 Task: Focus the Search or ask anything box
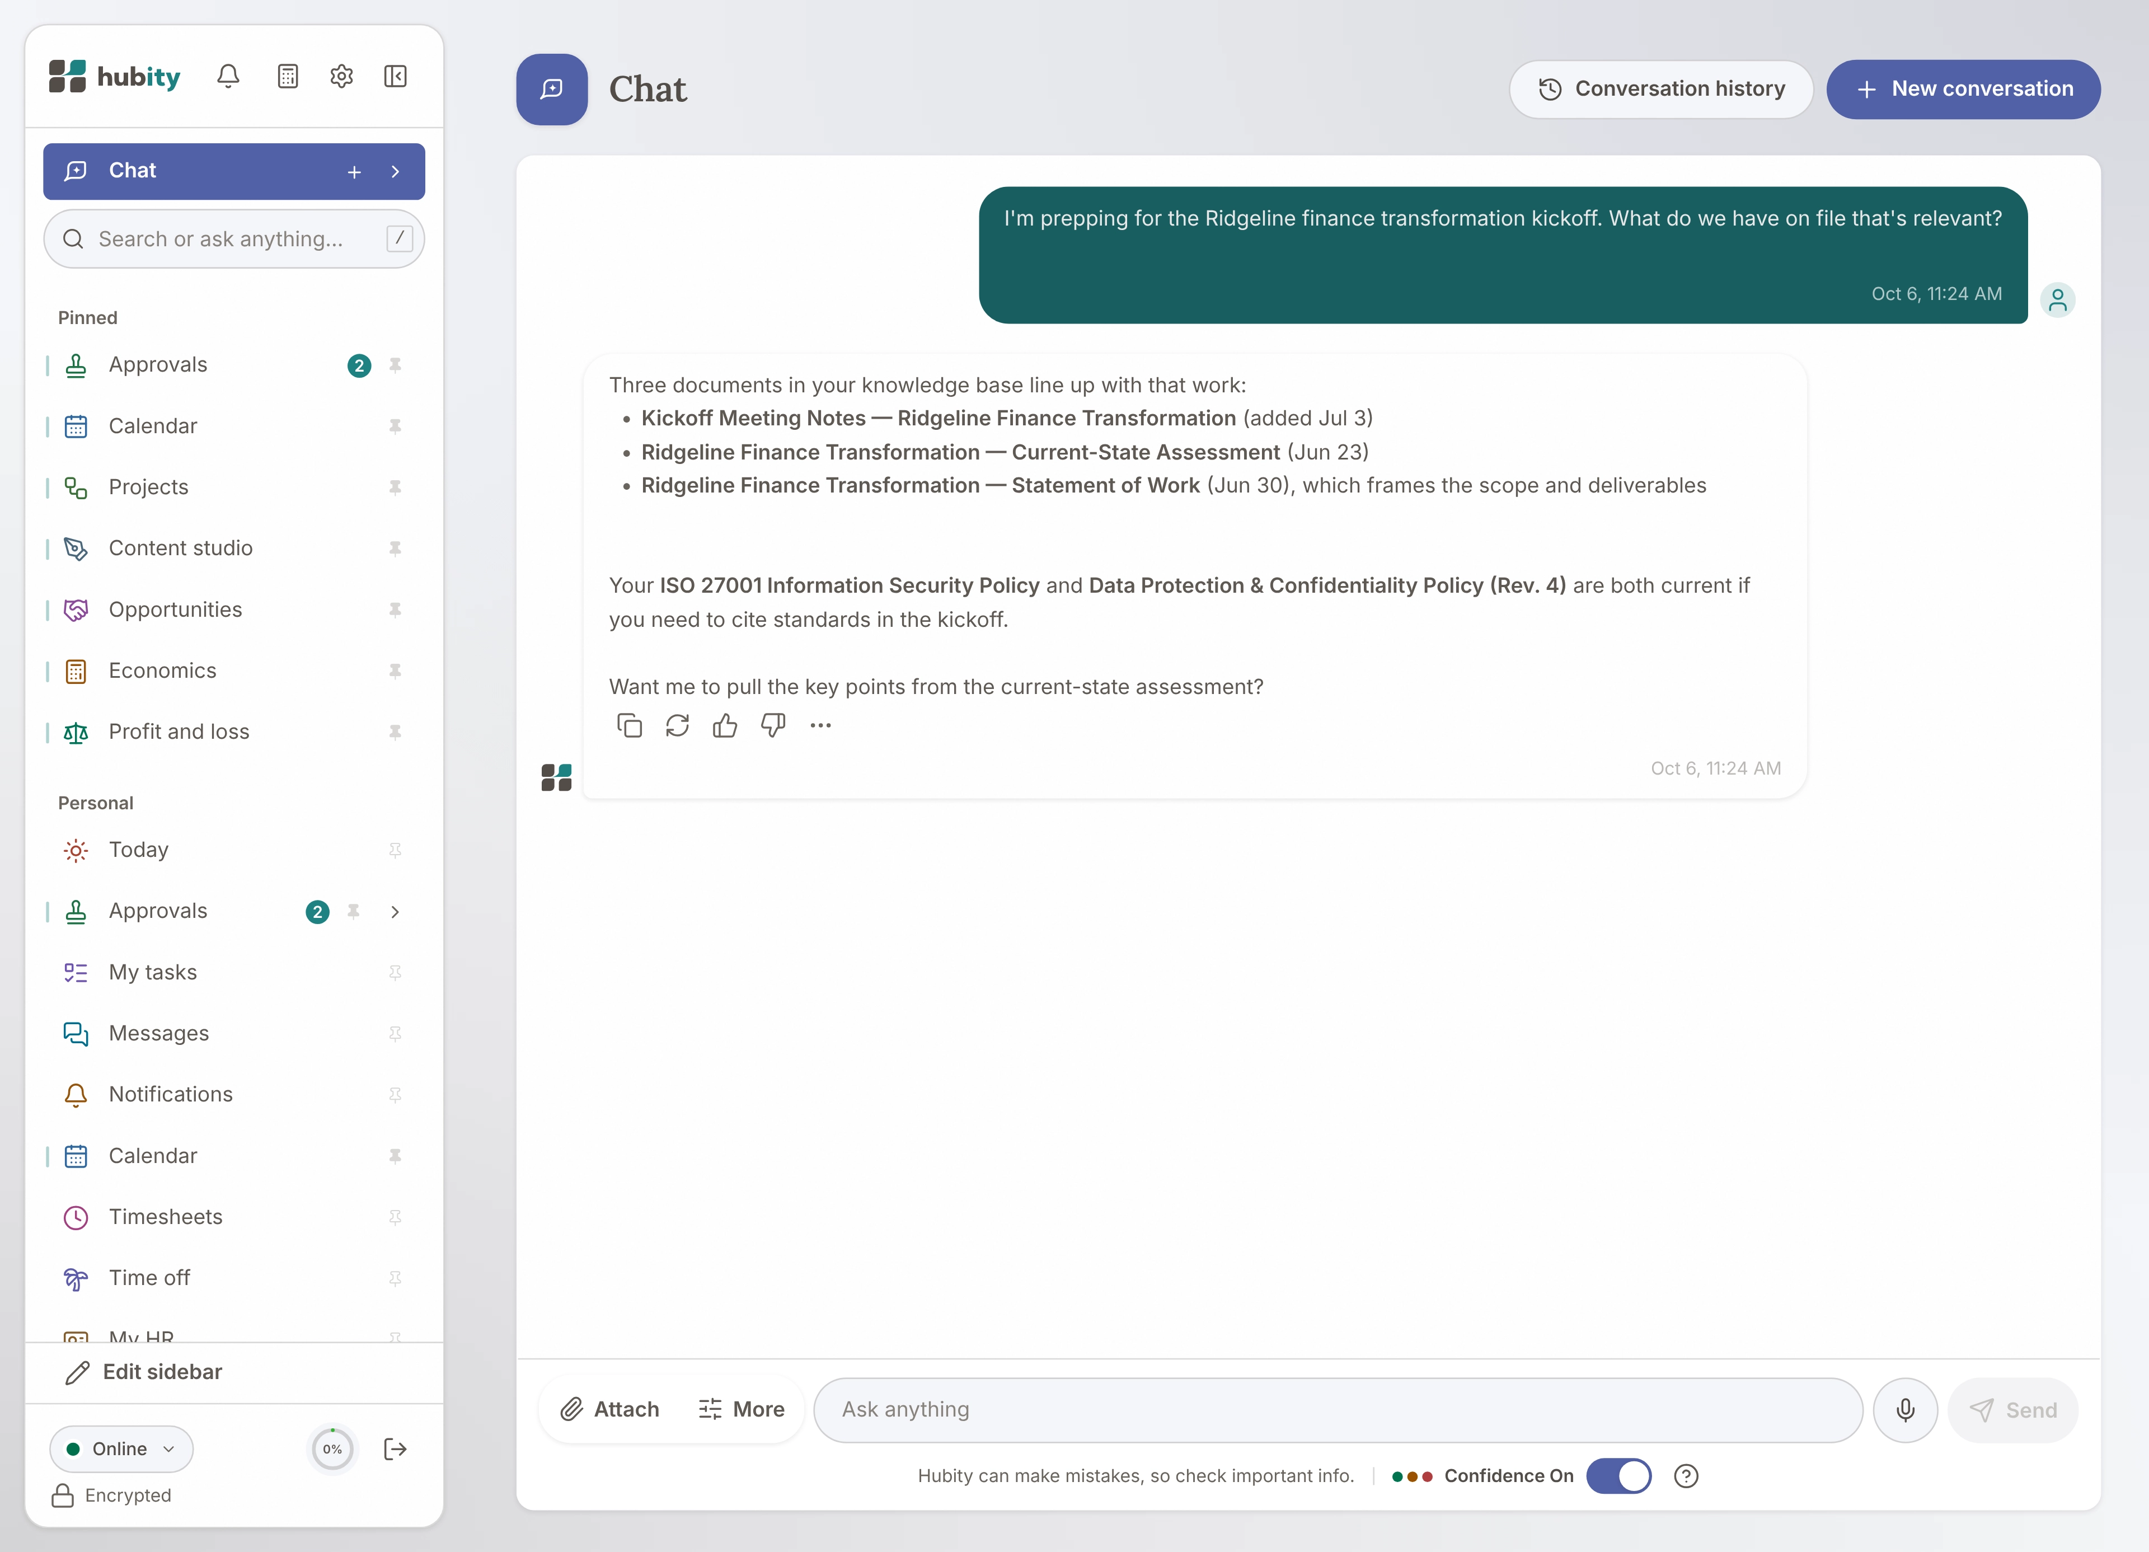point(234,239)
